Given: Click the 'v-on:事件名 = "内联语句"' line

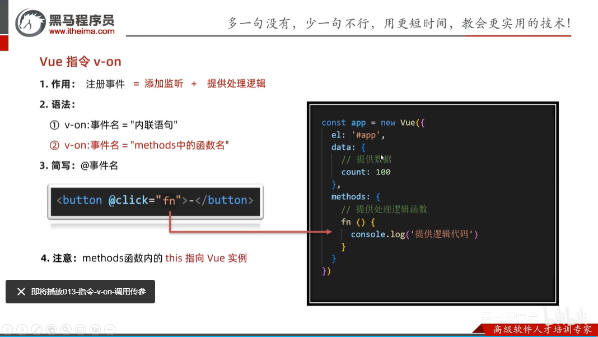Looking at the screenshot, I should tap(121, 125).
